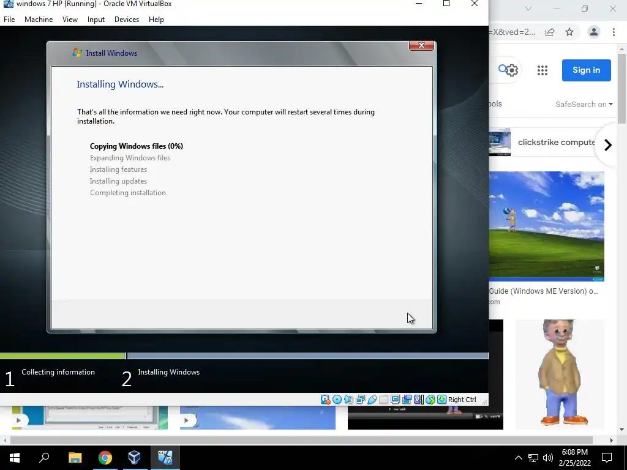This screenshot has width=627, height=470.
Task: Click 'Collecting information' step label
Action: (x=58, y=371)
